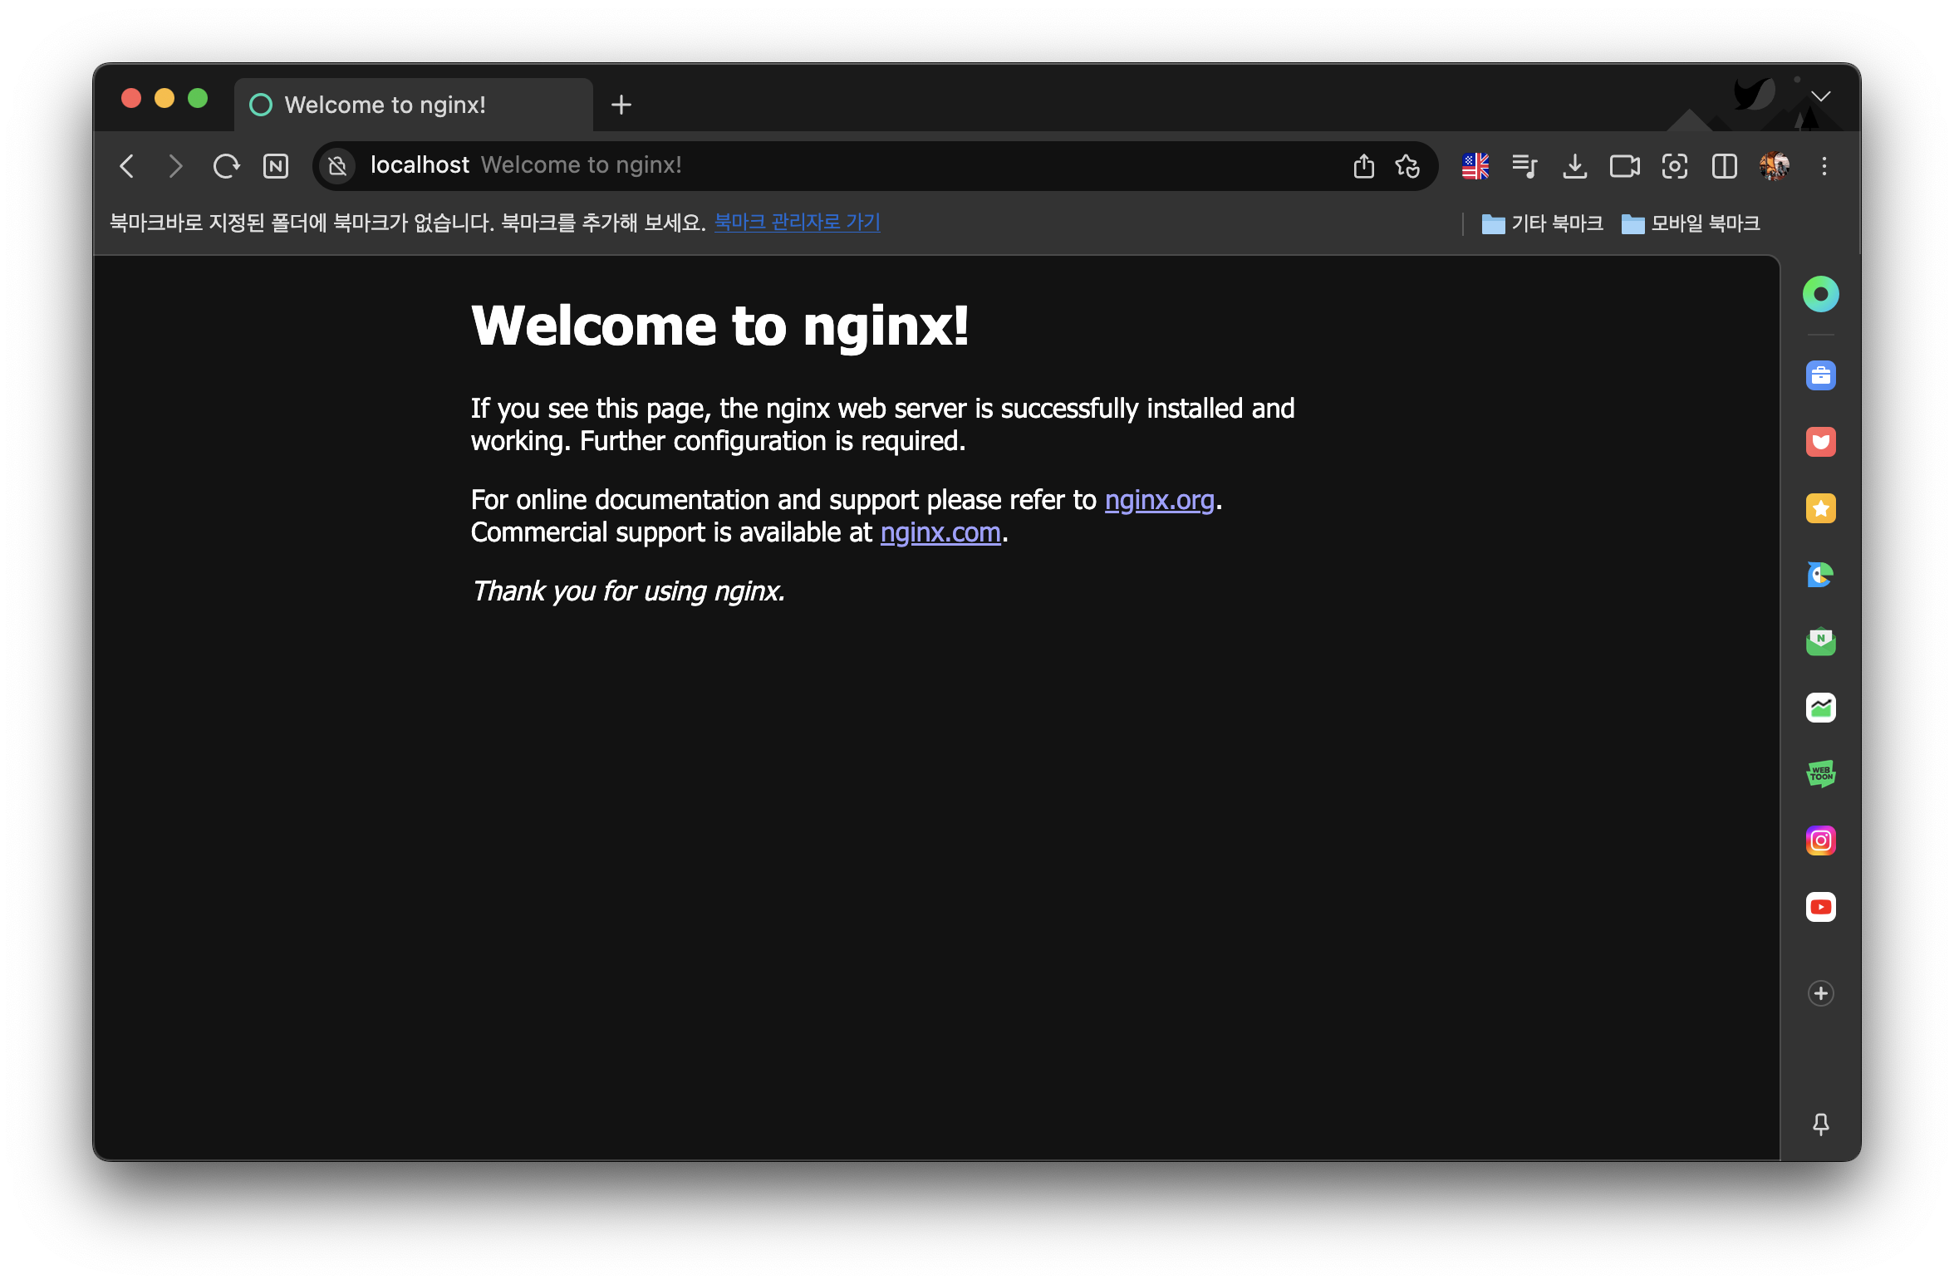Open Instagram from the sidebar
This screenshot has height=1284, width=1954.
pos(1821,840)
